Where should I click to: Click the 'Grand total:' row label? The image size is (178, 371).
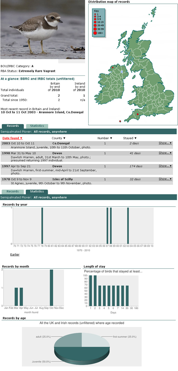[9, 96]
